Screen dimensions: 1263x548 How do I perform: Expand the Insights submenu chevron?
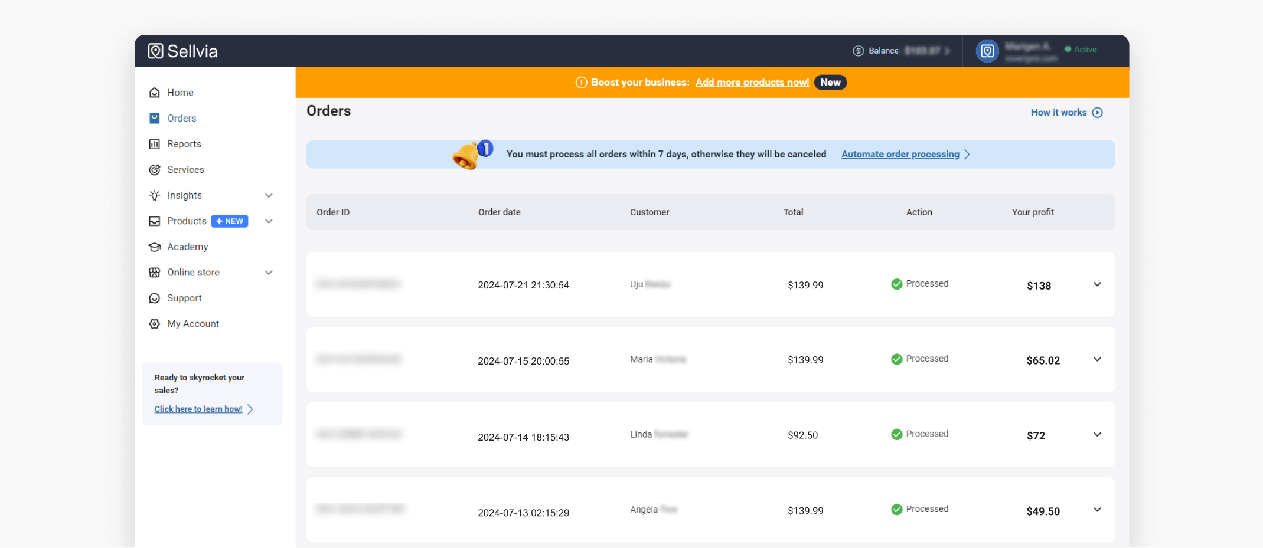point(269,196)
